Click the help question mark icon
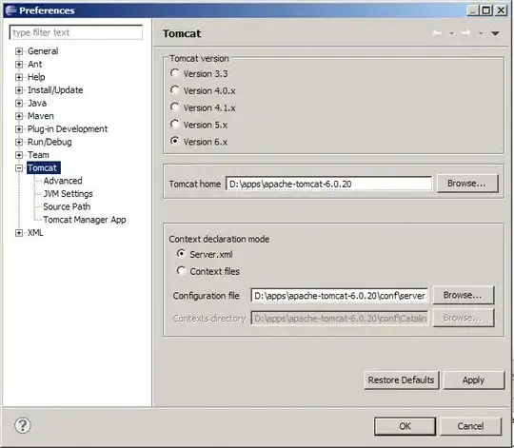The height and width of the screenshot is (448, 514). click(23, 425)
